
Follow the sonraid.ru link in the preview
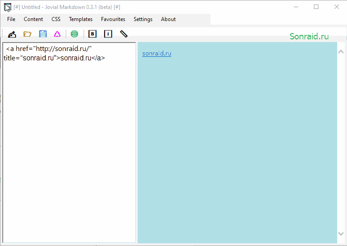pyautogui.click(x=157, y=53)
